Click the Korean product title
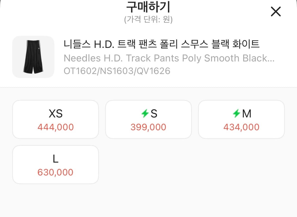 162,44
